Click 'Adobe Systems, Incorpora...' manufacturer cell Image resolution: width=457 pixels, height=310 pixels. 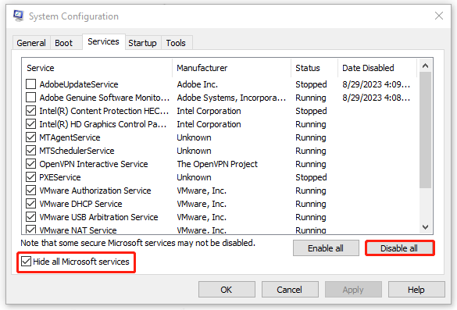(x=231, y=98)
